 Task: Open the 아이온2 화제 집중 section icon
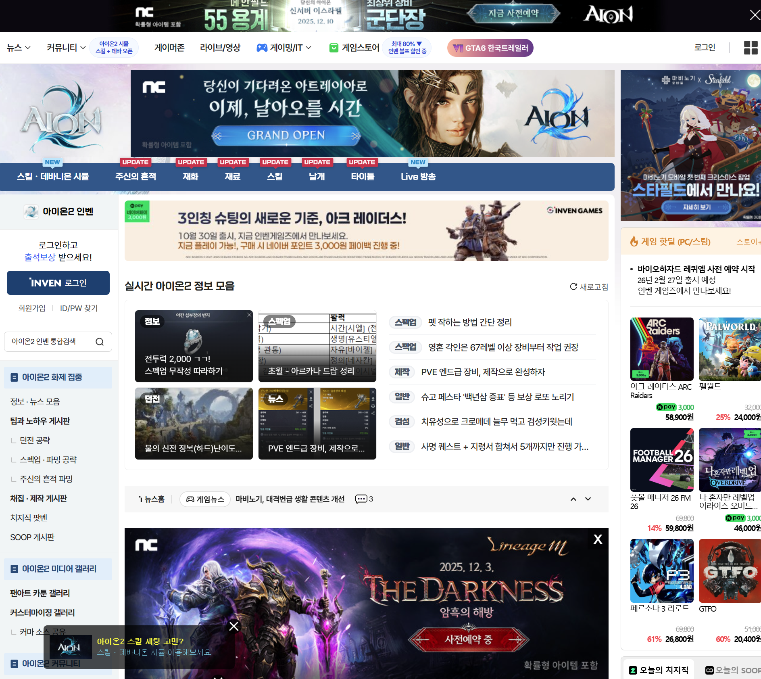[x=14, y=377]
